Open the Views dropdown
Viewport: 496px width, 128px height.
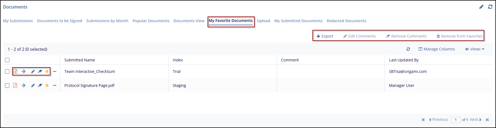point(475,49)
